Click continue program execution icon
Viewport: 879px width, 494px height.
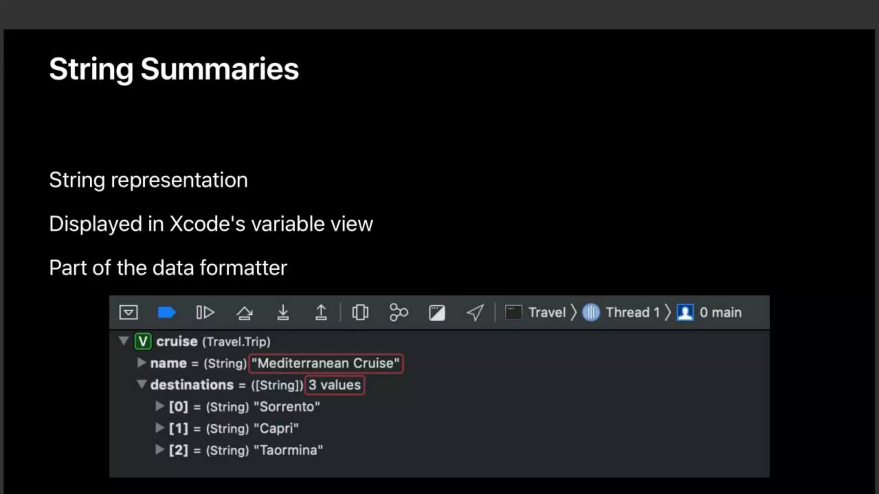[x=205, y=312]
